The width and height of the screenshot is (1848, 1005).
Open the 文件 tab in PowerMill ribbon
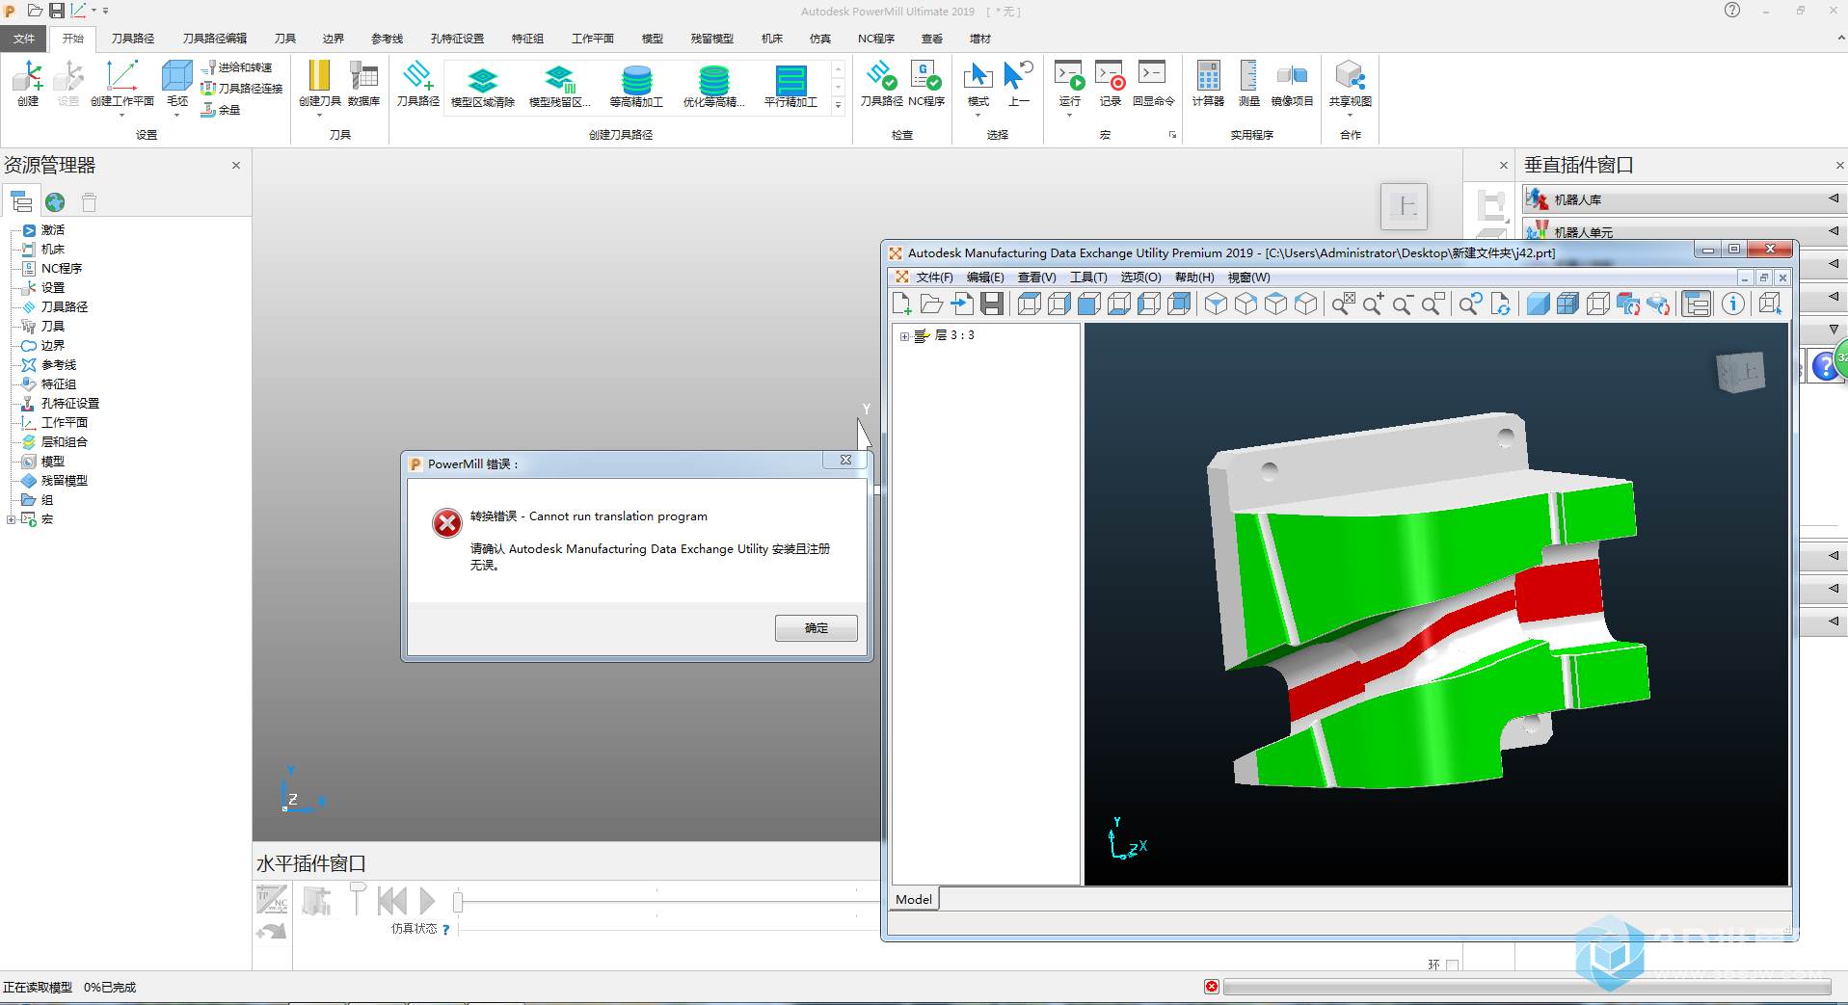[24, 39]
